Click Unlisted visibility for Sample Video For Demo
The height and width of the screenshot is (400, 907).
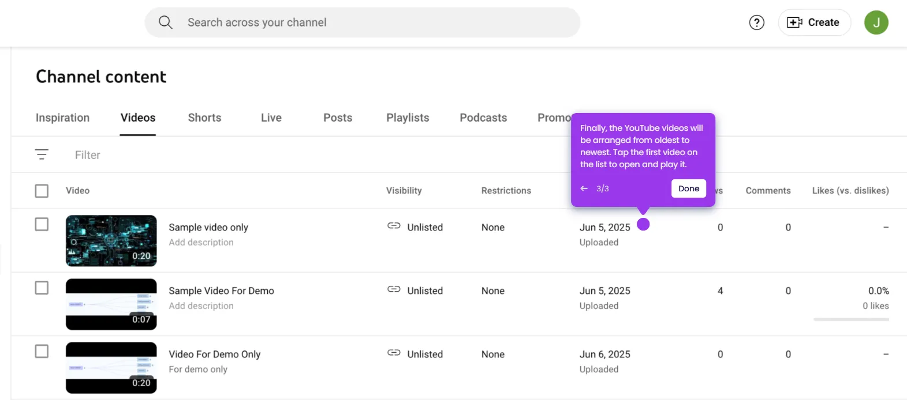point(425,290)
